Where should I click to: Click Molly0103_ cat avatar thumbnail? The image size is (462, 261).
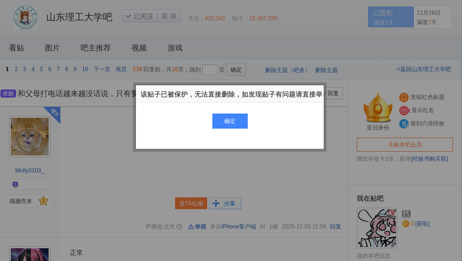(30, 137)
